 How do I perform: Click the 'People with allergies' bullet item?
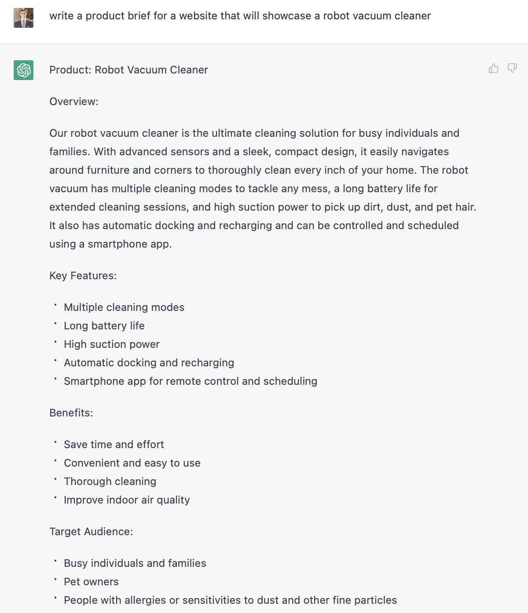click(x=230, y=600)
